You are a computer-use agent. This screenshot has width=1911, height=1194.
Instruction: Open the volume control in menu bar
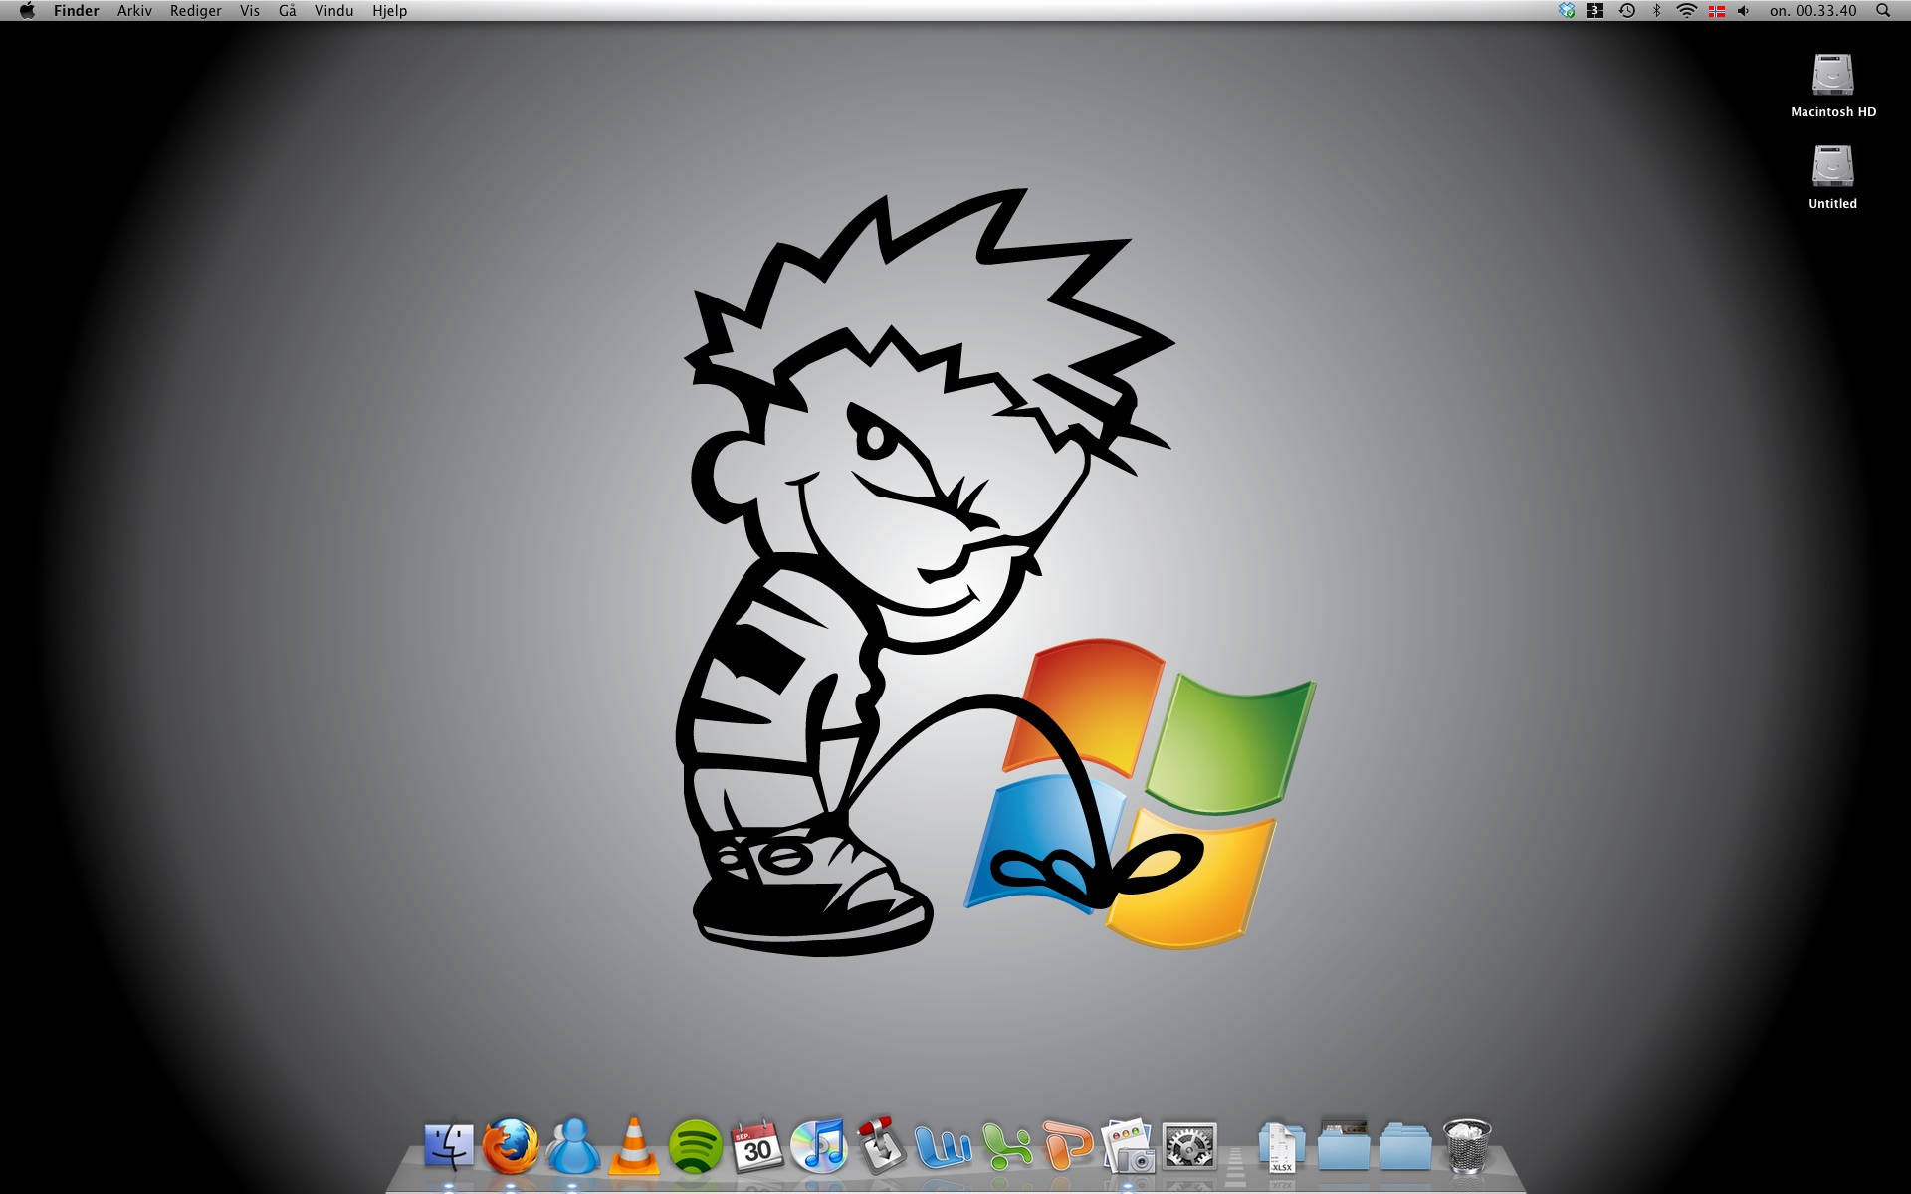(1743, 11)
